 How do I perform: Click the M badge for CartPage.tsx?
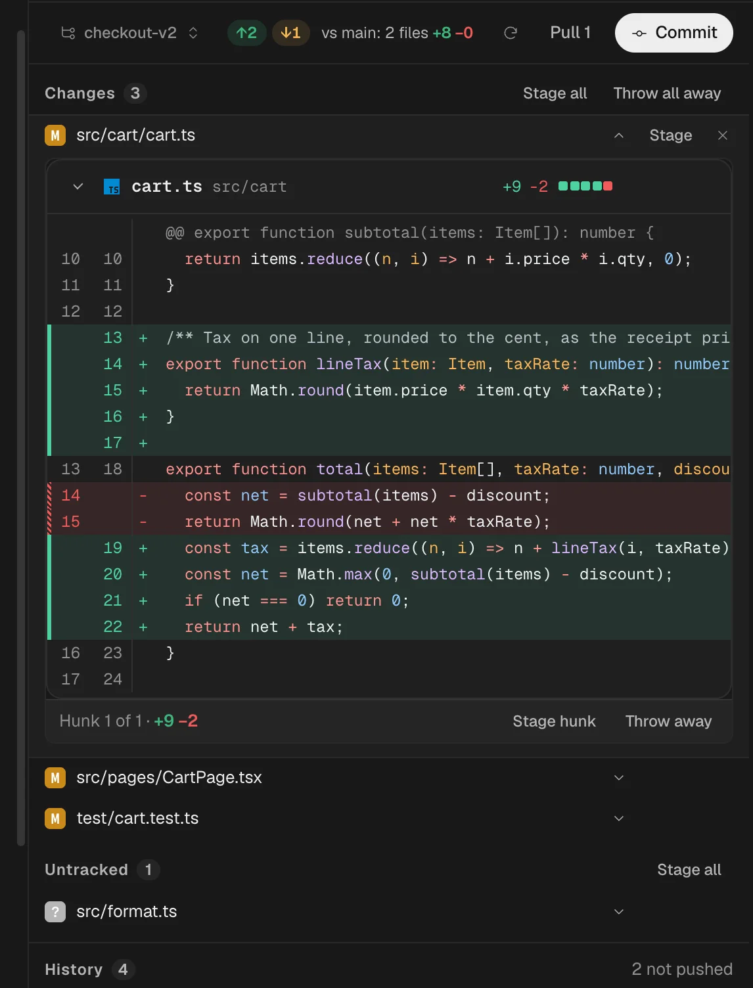[x=55, y=778]
